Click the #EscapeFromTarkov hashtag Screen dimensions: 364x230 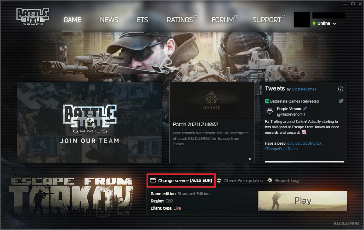pyautogui.click(x=281, y=149)
